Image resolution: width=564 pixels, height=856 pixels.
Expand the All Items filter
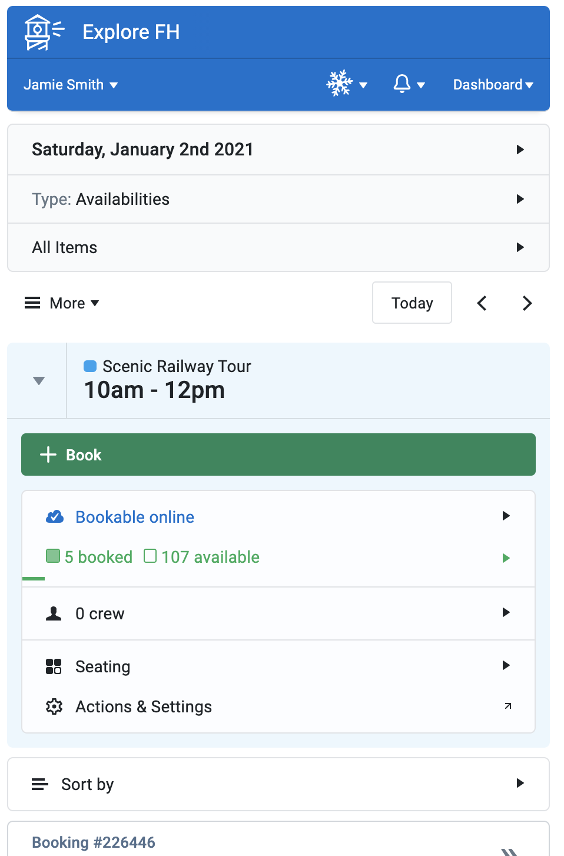[x=278, y=247]
